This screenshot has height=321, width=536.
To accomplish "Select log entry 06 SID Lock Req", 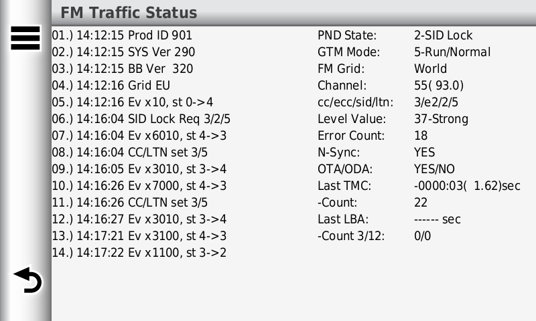I will click(x=141, y=119).
